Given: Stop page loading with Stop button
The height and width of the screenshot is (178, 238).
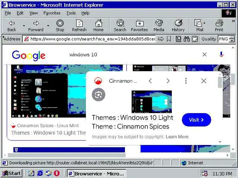Looking at the screenshot, I should click(60, 26).
